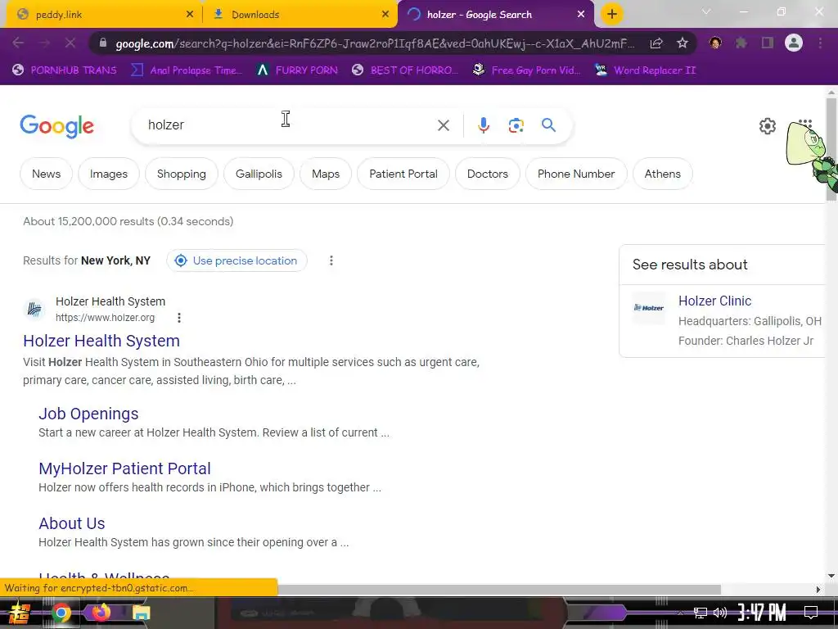Open the Windows Start menu
Screen dimensions: 838x629
[20, 613]
